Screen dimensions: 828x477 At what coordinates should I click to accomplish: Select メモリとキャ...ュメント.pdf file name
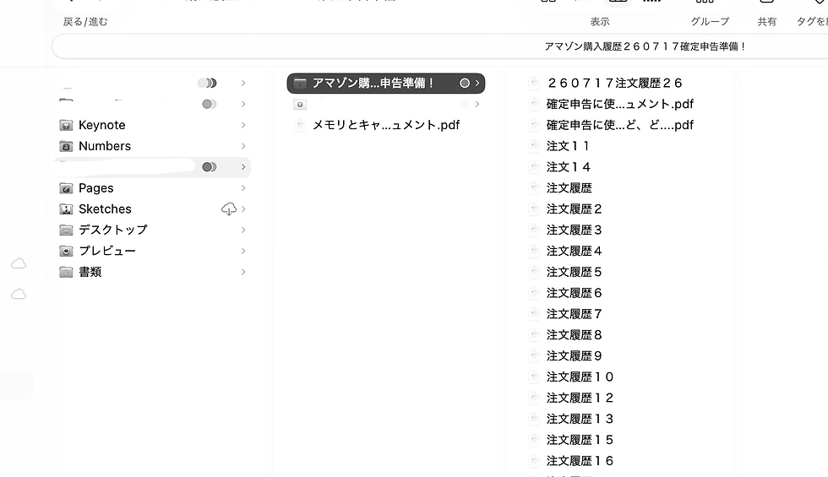(x=386, y=125)
